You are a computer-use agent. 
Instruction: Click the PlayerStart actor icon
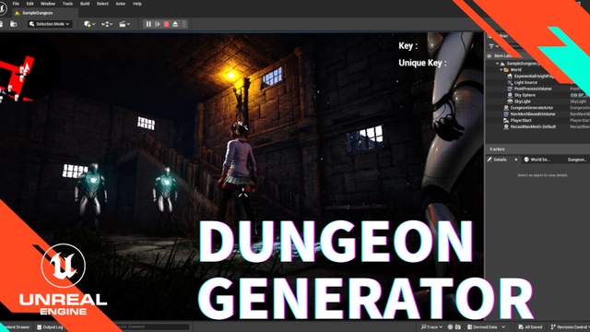pos(506,121)
